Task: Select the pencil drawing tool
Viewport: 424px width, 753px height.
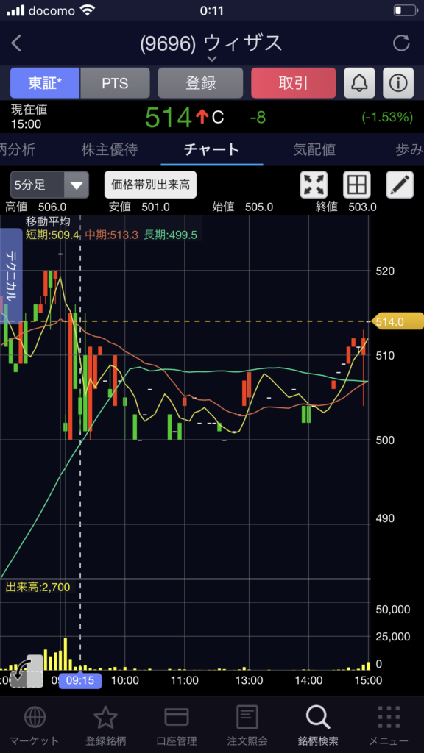Action: [400, 185]
